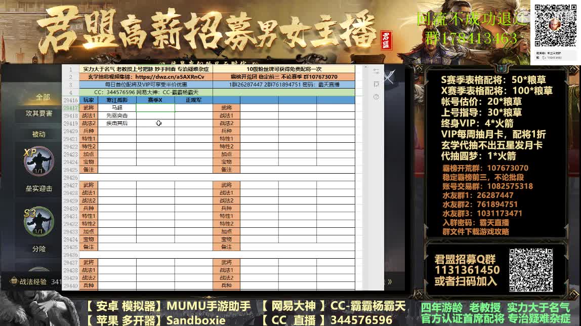Click the 寒江孤影 header cell
Screen dimensions: 581x326
[117, 100]
